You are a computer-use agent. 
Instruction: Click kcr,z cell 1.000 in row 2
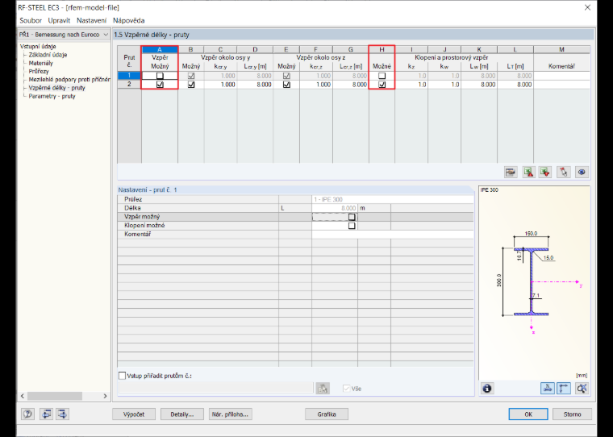click(316, 85)
